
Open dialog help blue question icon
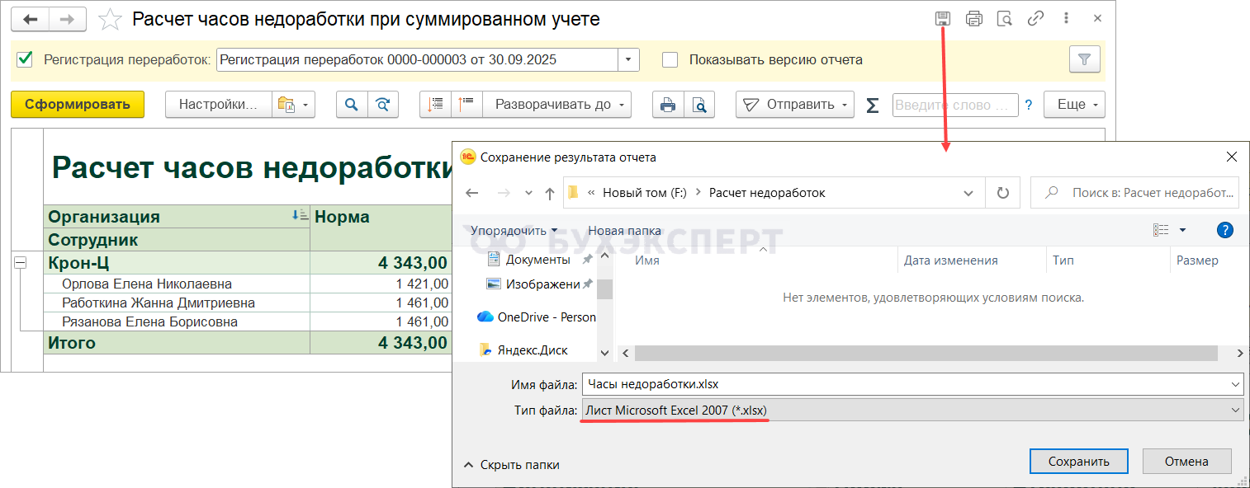click(x=1225, y=230)
